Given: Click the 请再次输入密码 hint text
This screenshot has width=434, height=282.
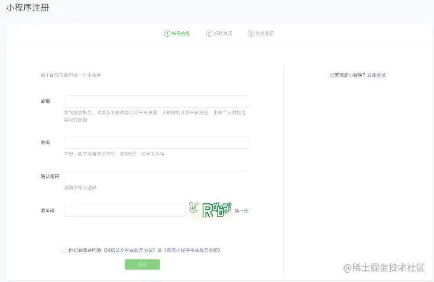Looking at the screenshot, I should [80, 188].
